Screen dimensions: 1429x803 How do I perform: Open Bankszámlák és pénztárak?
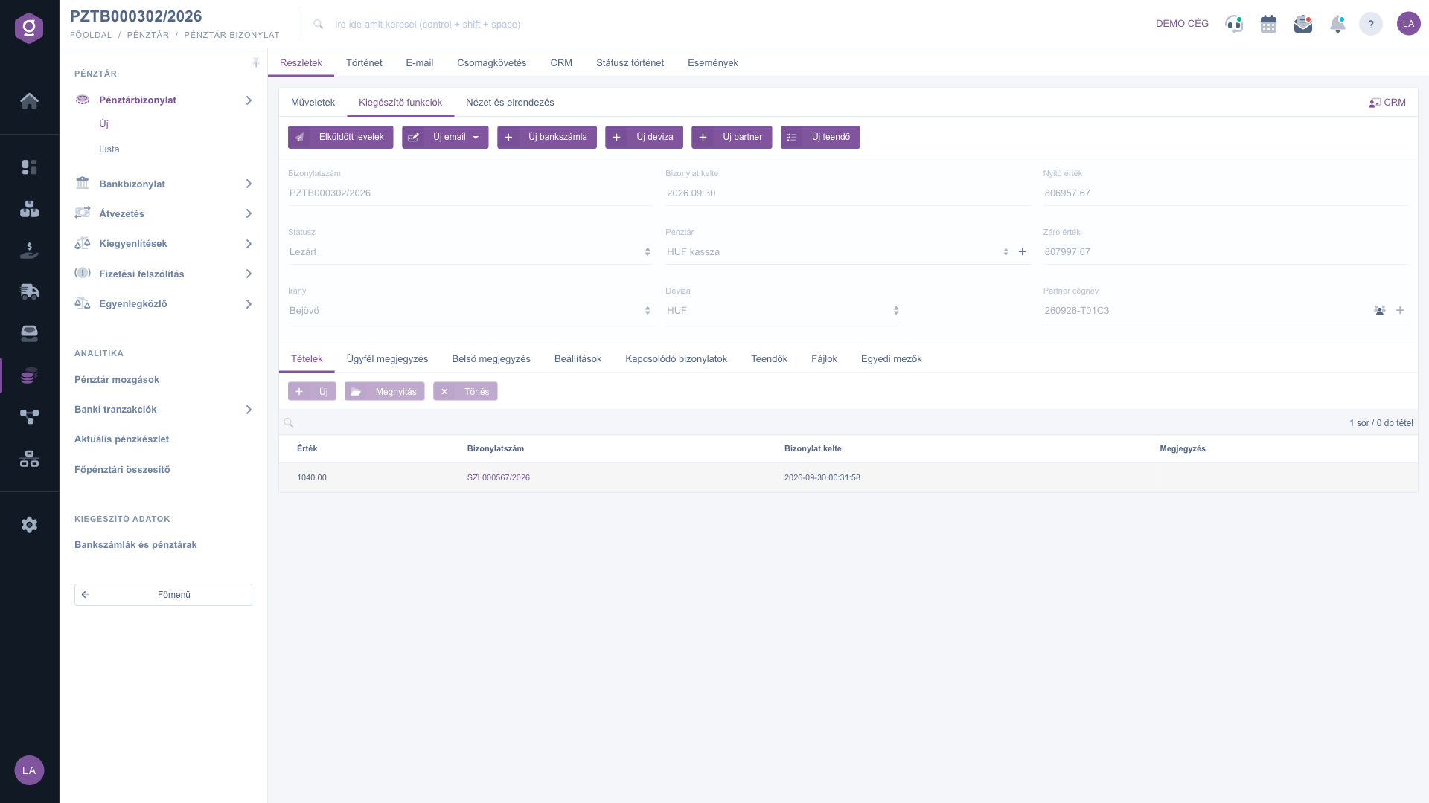tap(135, 545)
